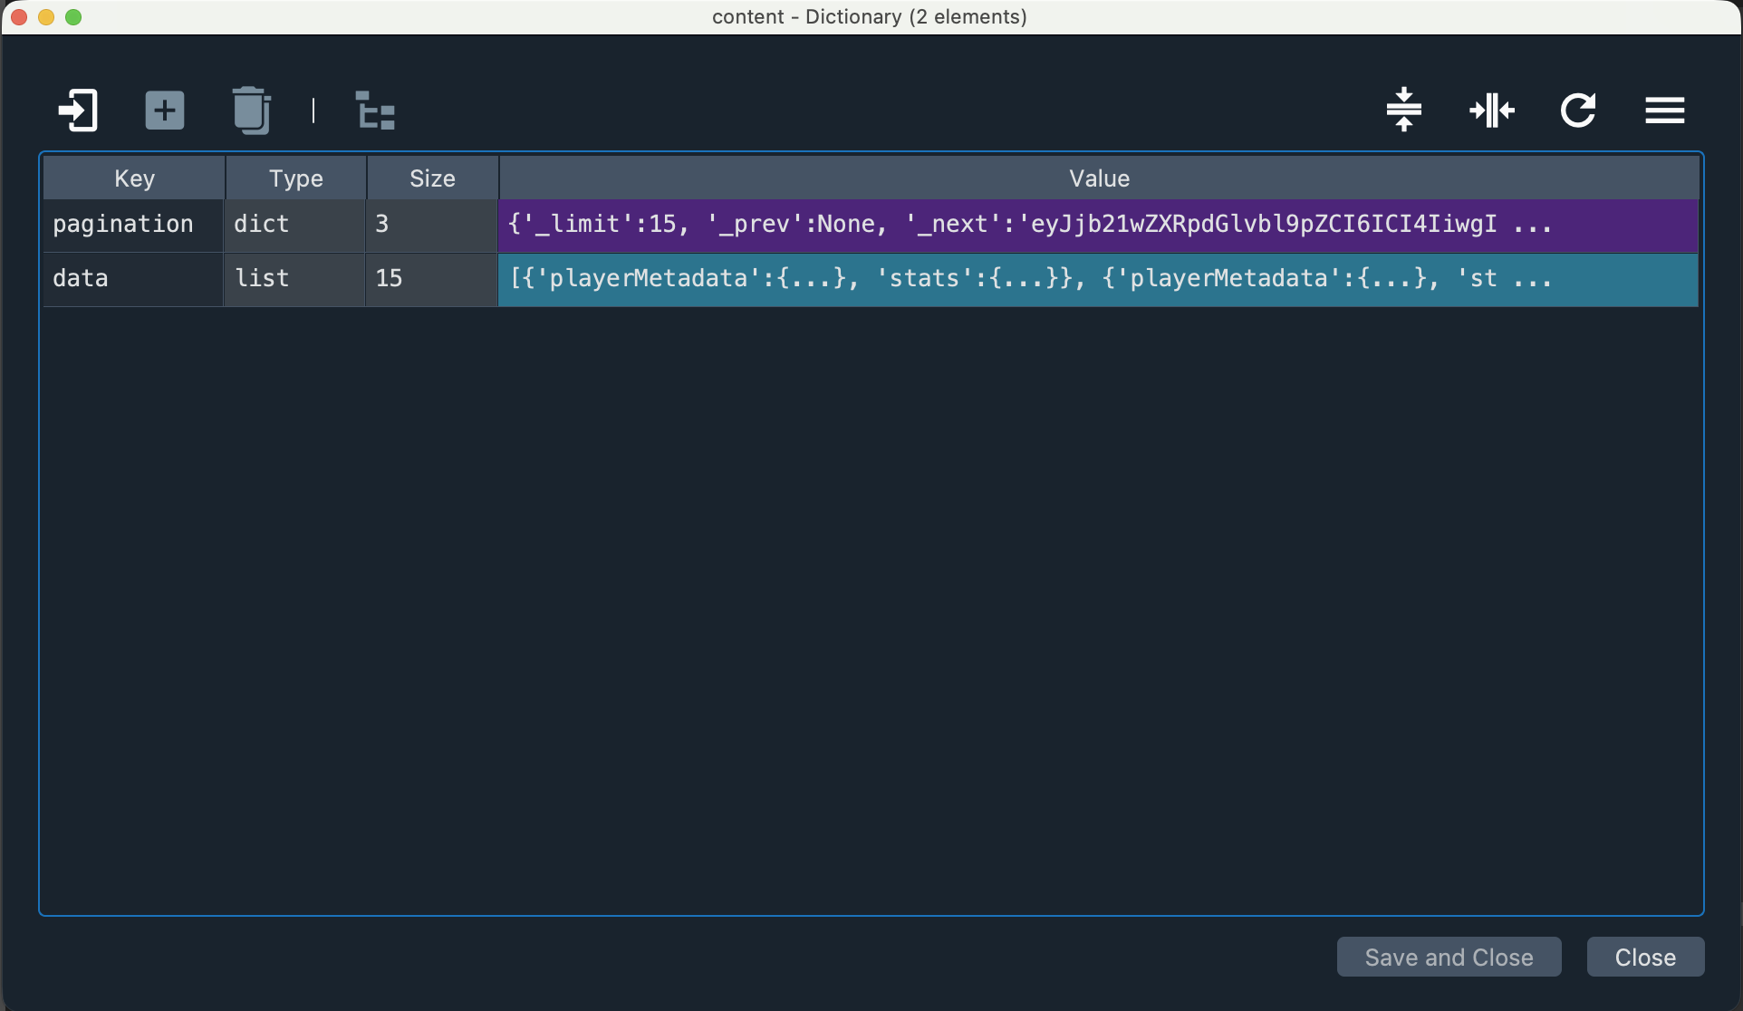The height and width of the screenshot is (1011, 1743).
Task: Click the import data icon
Action: (x=78, y=111)
